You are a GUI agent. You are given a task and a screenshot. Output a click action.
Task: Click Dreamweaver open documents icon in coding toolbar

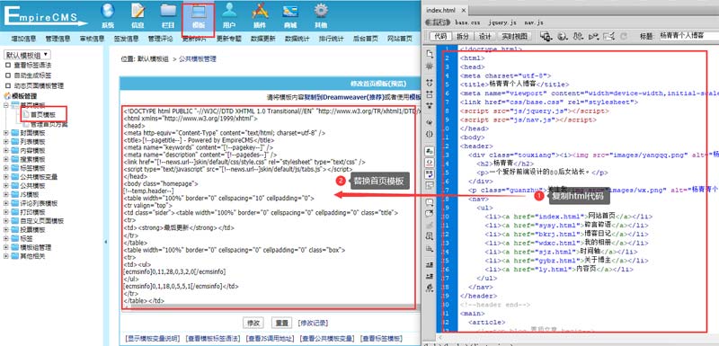pos(430,54)
